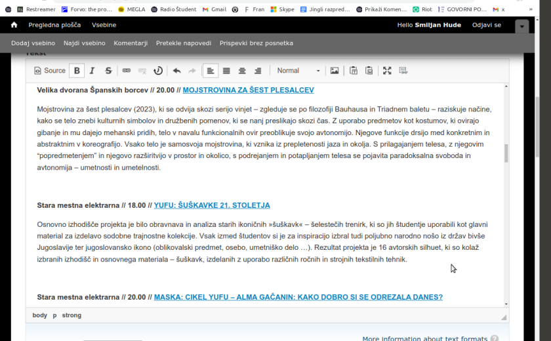Toggle bold formatting in editor toolbar
551x341 pixels.
[77, 71]
